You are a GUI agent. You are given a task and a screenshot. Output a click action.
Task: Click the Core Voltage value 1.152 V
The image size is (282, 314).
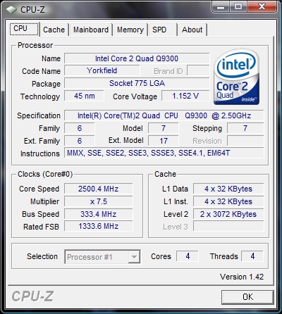pyautogui.click(x=185, y=96)
